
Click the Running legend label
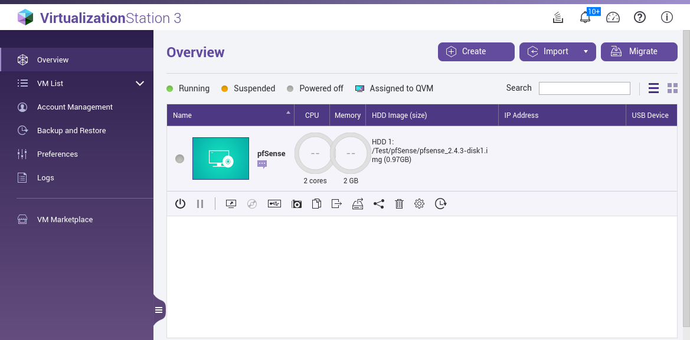[x=194, y=88]
